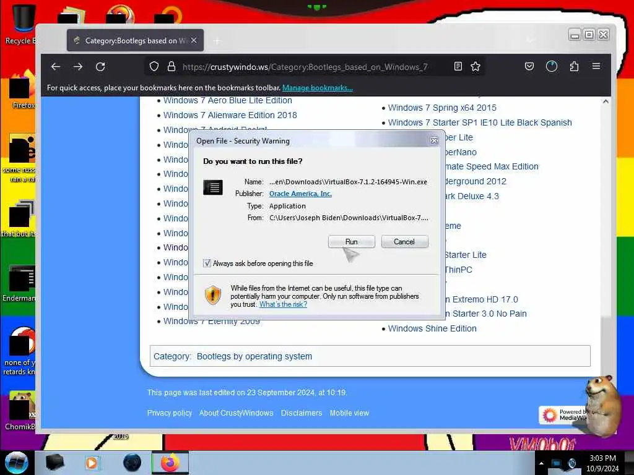Toggle reader view icon in address bar
The width and height of the screenshot is (634, 475).
click(x=458, y=67)
